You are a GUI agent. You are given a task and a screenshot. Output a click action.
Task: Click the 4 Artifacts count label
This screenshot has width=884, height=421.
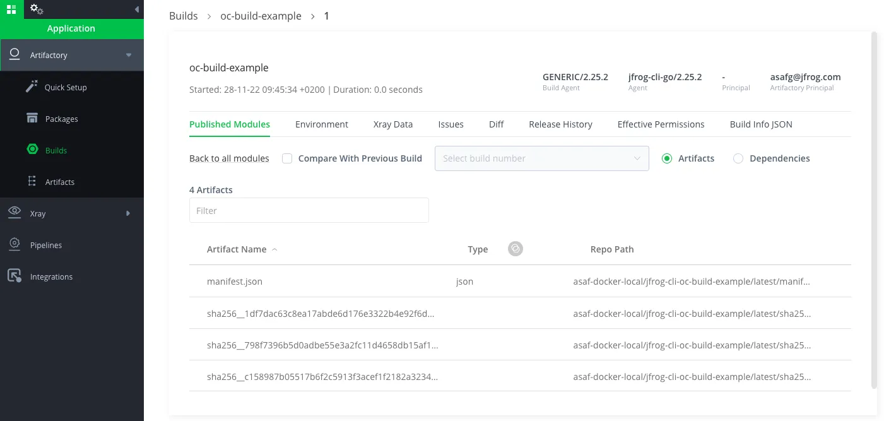211,190
